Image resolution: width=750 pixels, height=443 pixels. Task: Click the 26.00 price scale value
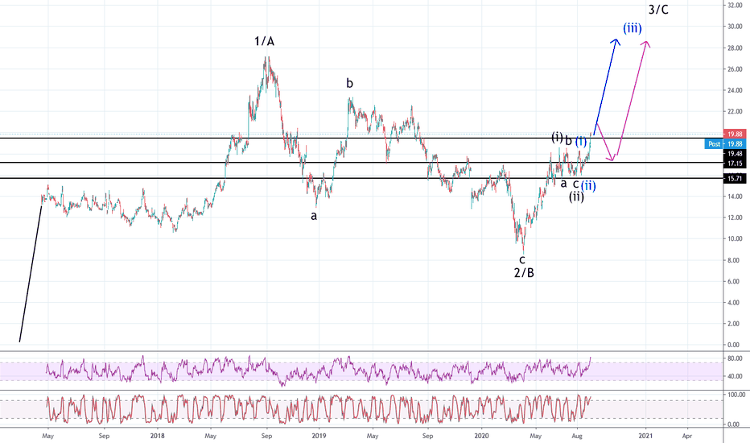[735, 69]
